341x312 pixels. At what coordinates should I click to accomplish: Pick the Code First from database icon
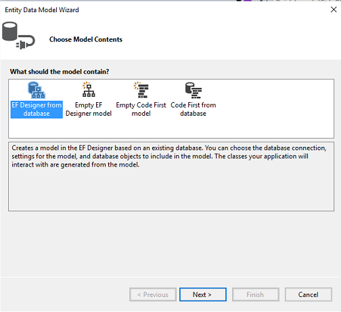pyautogui.click(x=194, y=90)
